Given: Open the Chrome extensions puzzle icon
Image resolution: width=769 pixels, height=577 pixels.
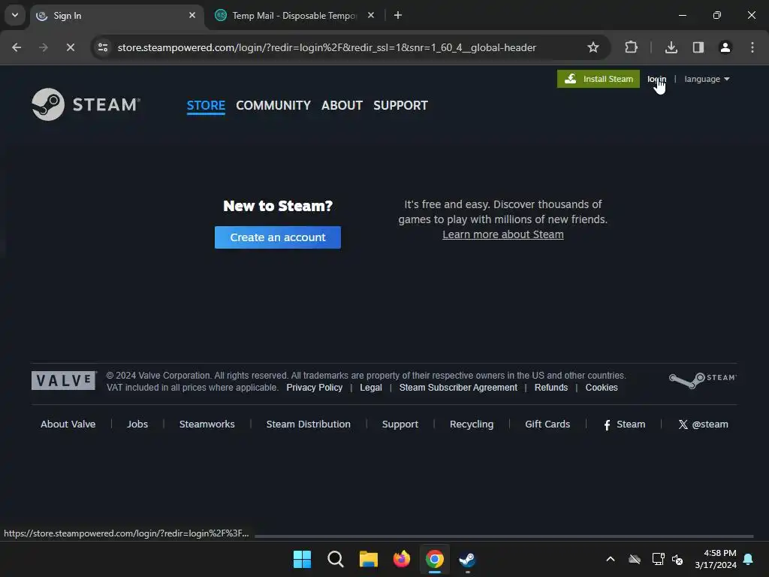Looking at the screenshot, I should tap(631, 47).
